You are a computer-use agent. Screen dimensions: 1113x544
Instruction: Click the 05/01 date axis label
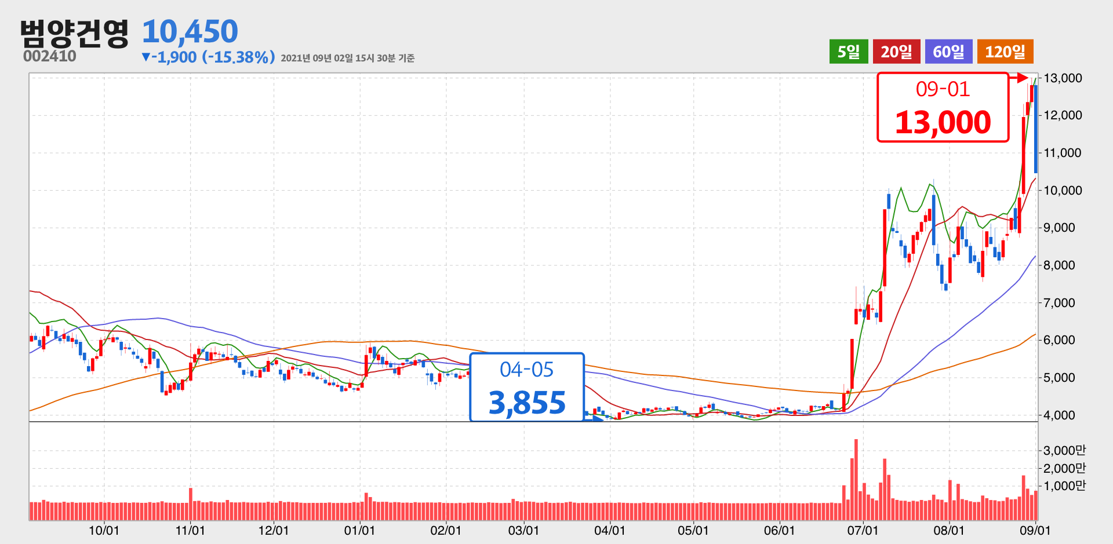(x=693, y=531)
